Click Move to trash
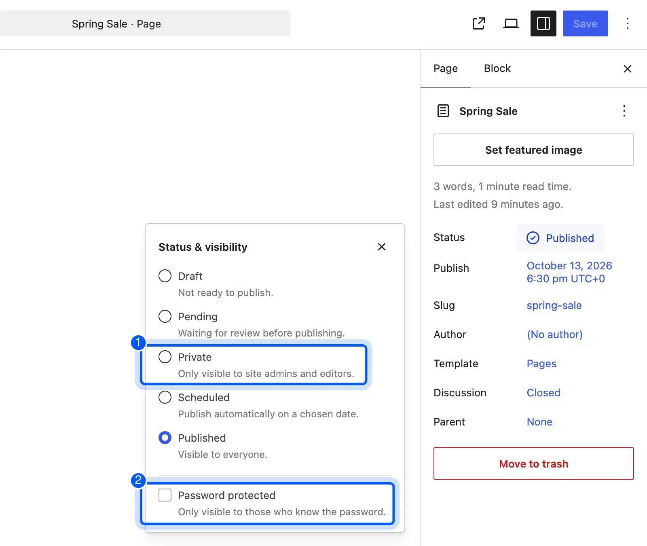The width and height of the screenshot is (647, 546). pyautogui.click(x=534, y=463)
